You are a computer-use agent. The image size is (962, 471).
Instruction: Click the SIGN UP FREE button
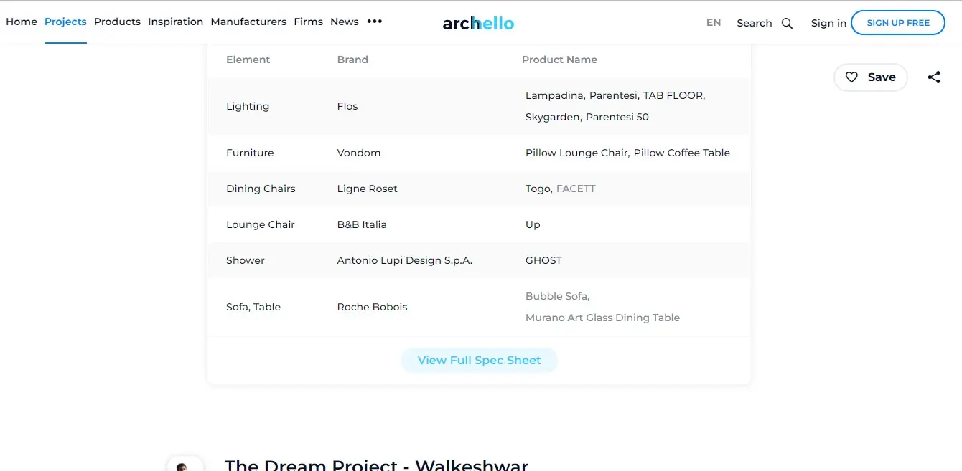click(x=898, y=23)
